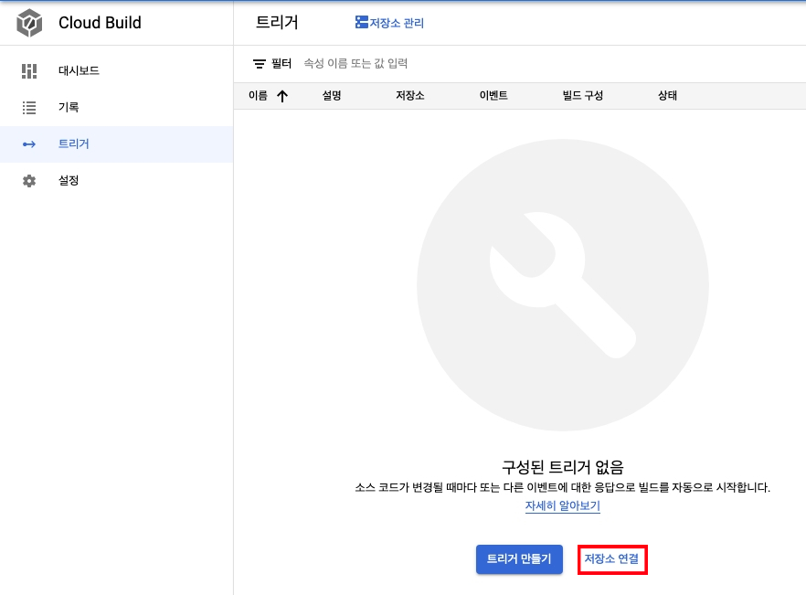Click the 빌드 구성 column header
This screenshot has height=595, width=806.
583,96
